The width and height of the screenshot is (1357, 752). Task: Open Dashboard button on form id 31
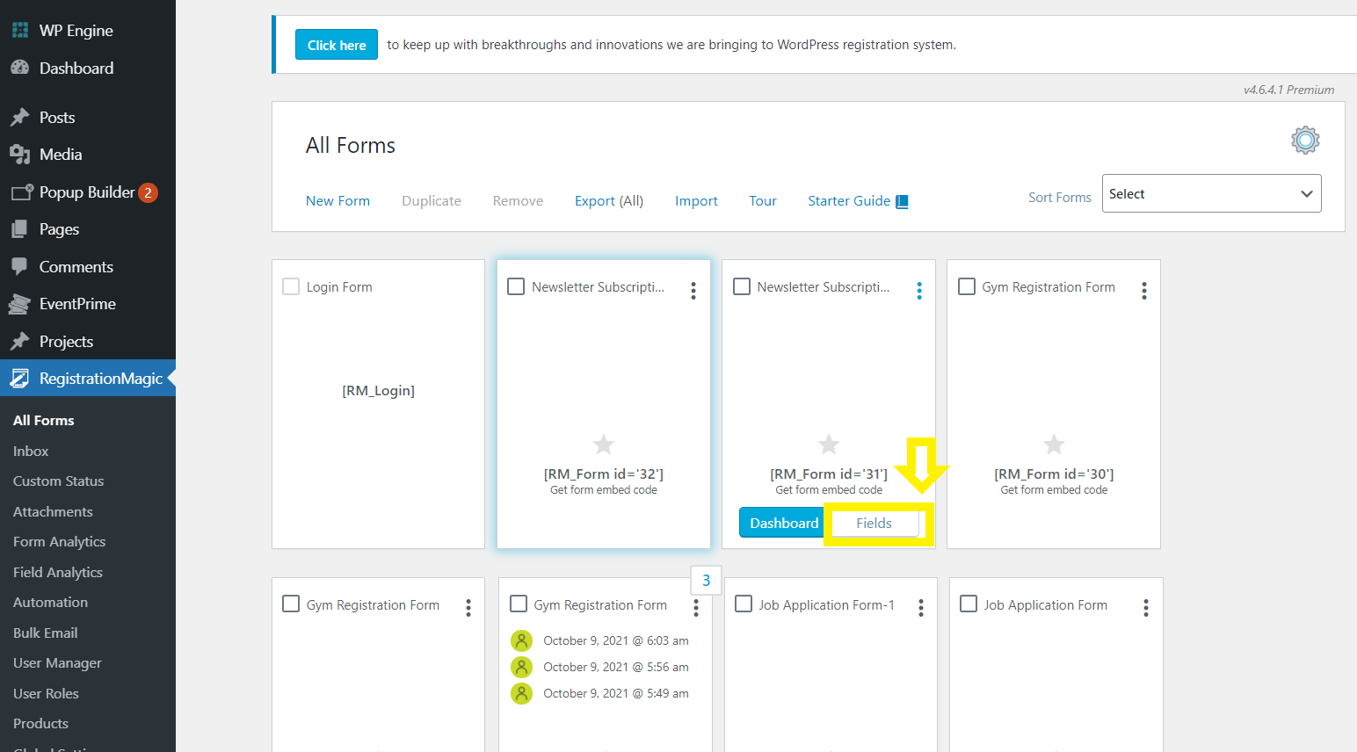(784, 523)
